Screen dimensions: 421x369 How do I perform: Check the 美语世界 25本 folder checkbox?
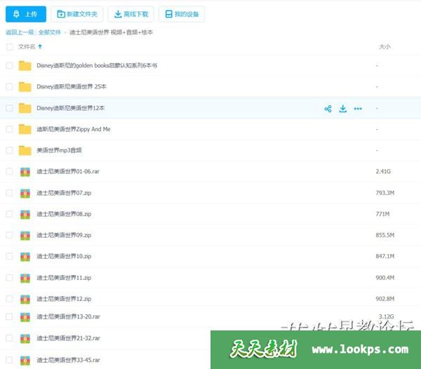(x=9, y=87)
